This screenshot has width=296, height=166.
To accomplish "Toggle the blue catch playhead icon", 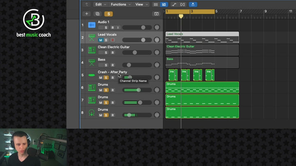I will point(193,5).
